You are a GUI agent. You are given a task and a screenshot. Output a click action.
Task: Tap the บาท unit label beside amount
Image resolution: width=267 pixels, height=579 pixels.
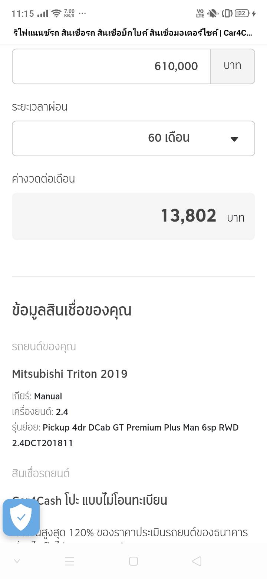233,66
